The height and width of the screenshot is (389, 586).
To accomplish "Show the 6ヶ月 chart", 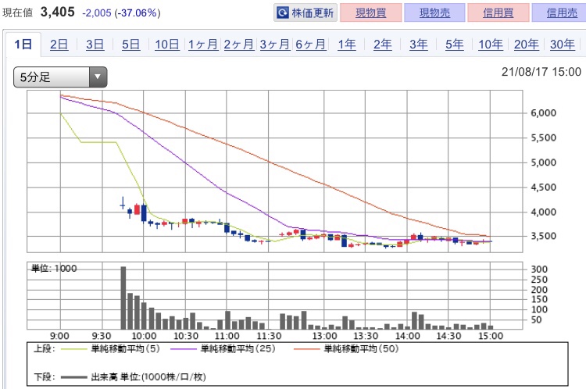I will 310,45.
